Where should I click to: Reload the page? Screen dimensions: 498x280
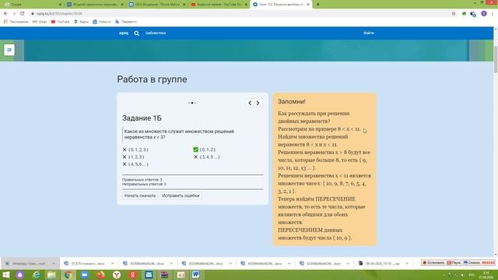[x=23, y=14]
